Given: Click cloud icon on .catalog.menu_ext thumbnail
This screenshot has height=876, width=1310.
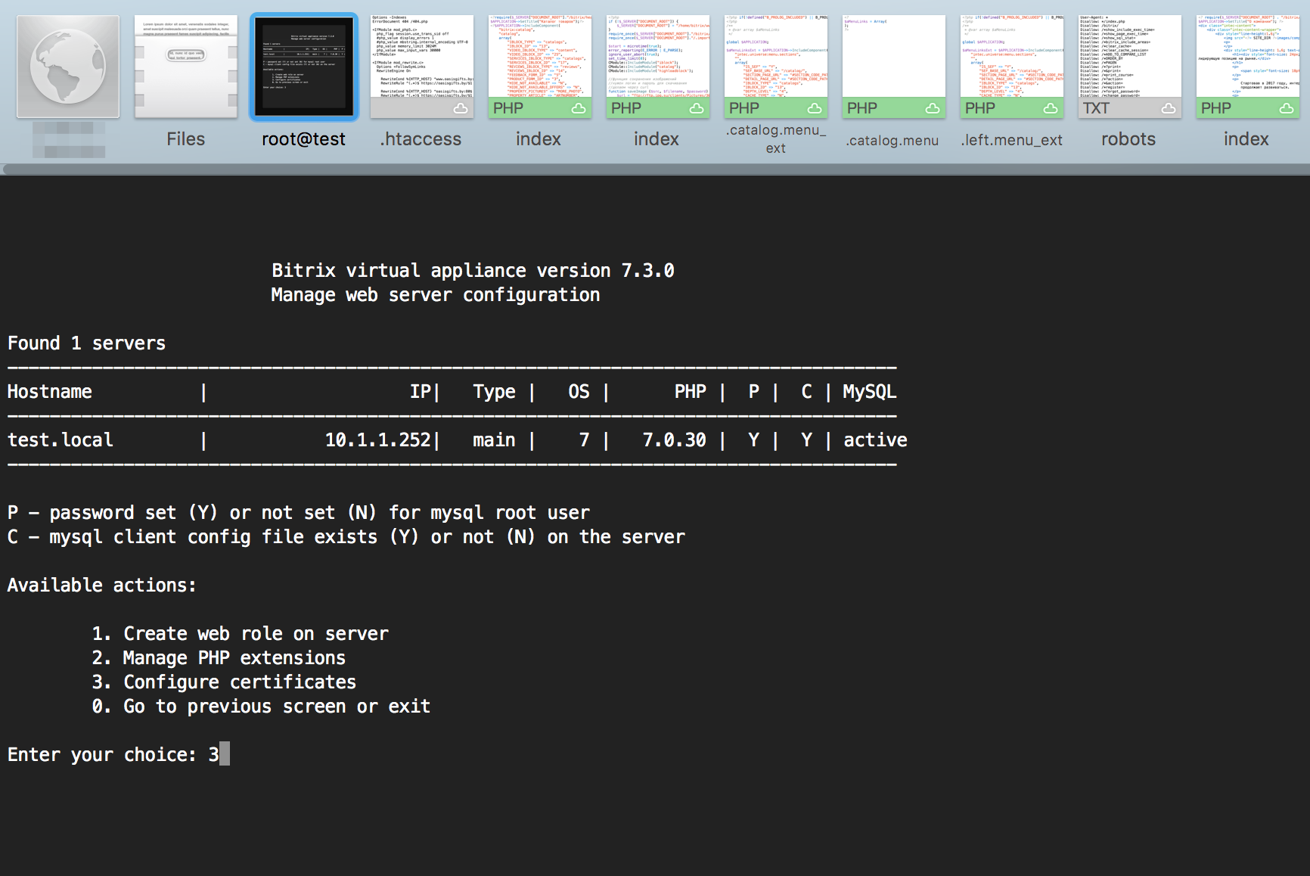Looking at the screenshot, I should (x=814, y=109).
